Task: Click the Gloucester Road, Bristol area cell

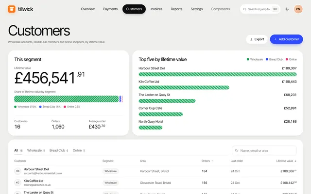Action: pyautogui.click(x=155, y=183)
